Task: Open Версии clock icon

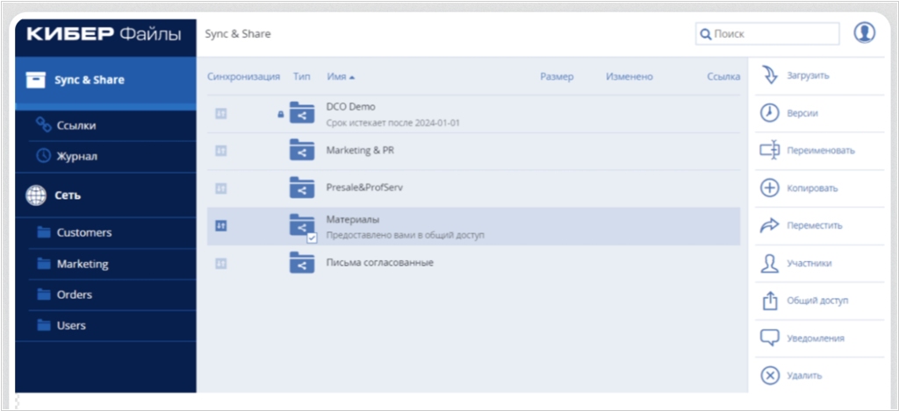Action: point(769,113)
